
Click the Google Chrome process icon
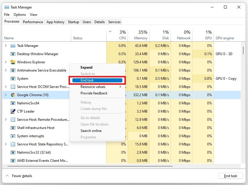coord(13,95)
